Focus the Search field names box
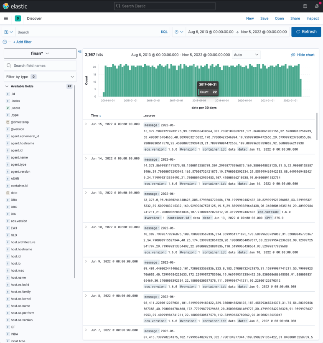Image resolution: width=323 pixels, height=343 pixels. pos(40,66)
